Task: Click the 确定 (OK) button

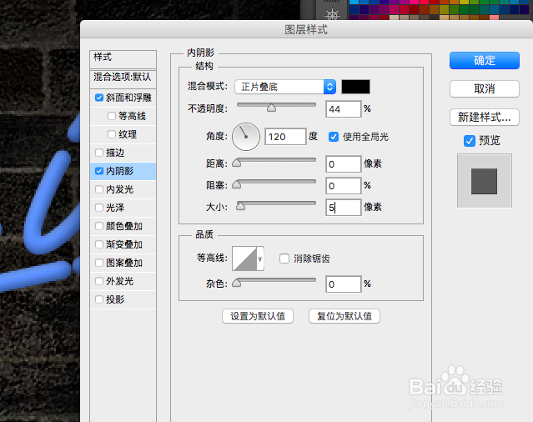Action: pos(485,61)
